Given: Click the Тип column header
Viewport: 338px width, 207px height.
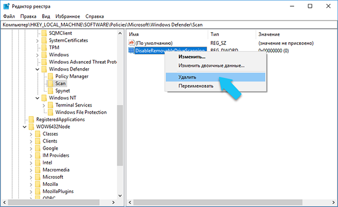Looking at the screenshot, I should 232,34.
